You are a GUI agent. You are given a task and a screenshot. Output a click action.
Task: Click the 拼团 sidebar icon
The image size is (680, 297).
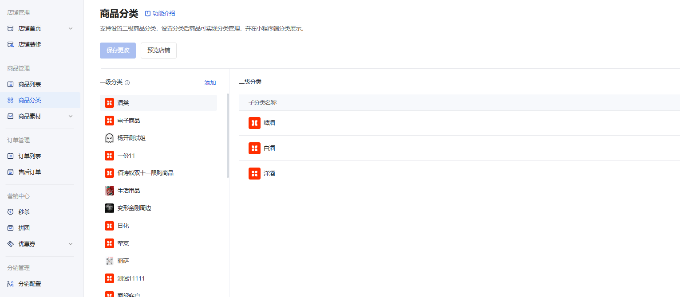click(x=11, y=228)
